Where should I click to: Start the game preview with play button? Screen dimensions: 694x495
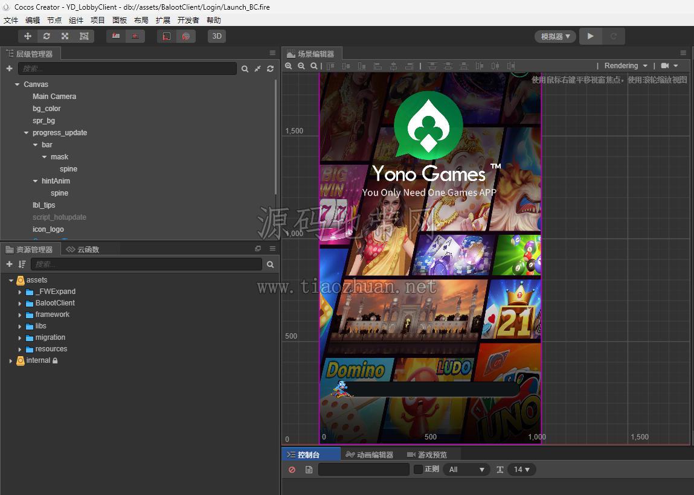tap(591, 36)
